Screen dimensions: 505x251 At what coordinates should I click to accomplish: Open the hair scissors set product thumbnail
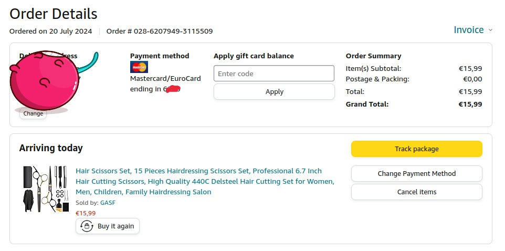pyautogui.click(x=46, y=189)
